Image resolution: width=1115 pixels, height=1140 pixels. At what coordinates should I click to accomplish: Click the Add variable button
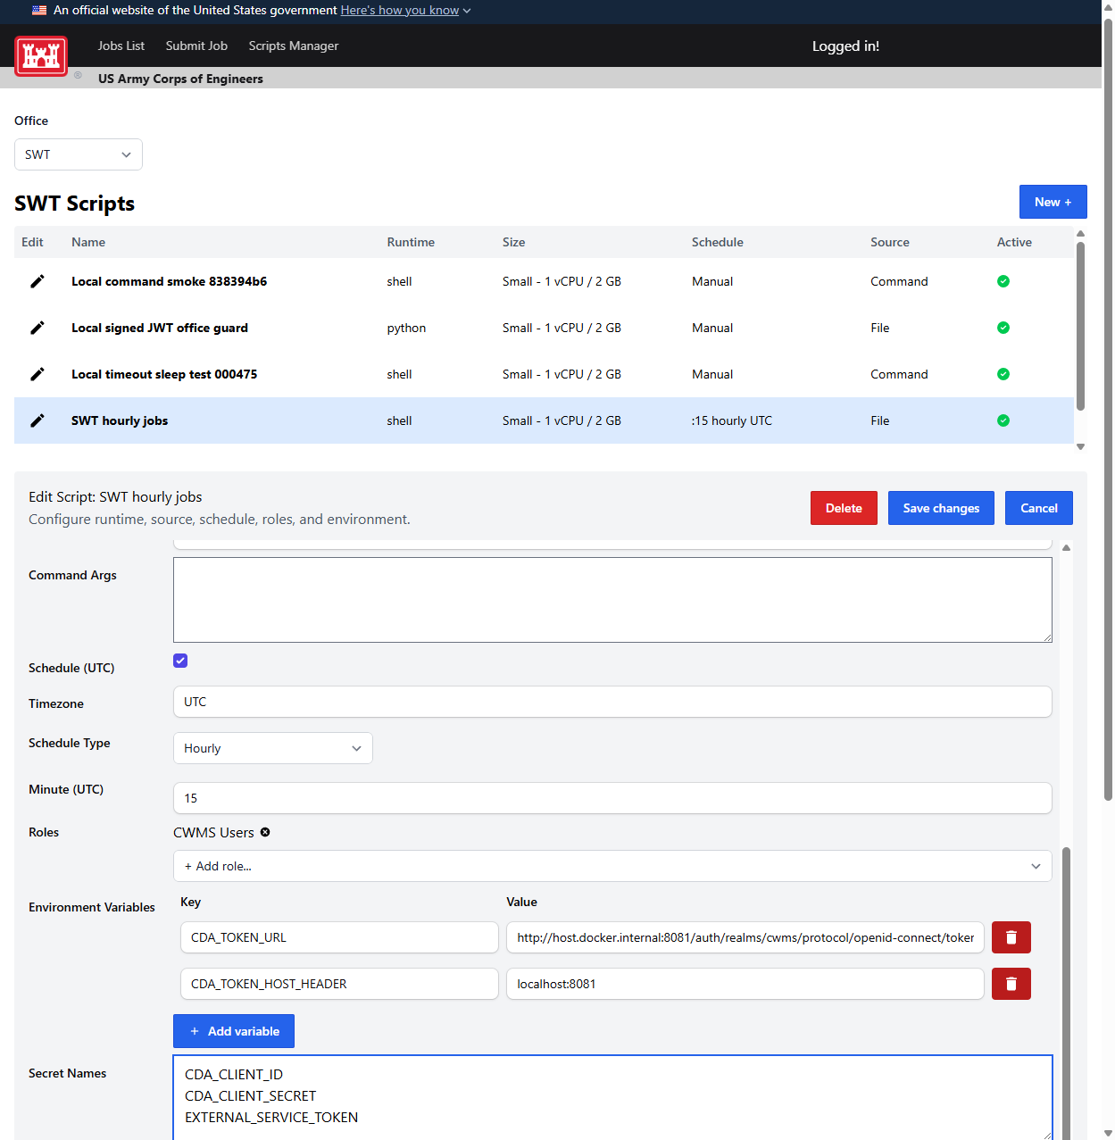pyautogui.click(x=234, y=1031)
